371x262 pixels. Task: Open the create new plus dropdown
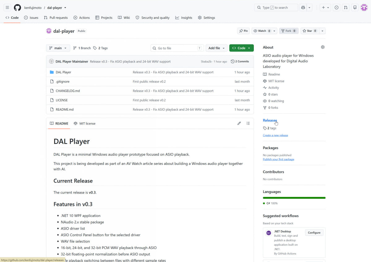(x=325, y=7)
